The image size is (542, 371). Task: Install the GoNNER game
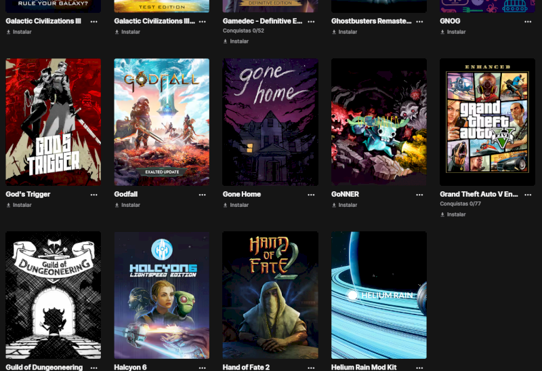[345, 205]
